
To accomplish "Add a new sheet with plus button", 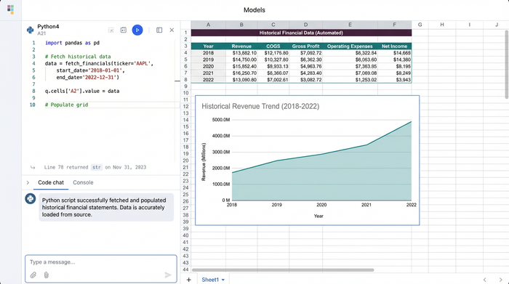I will point(188,280).
